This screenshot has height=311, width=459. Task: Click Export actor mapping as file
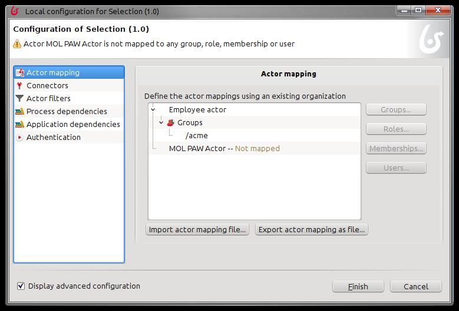(x=312, y=229)
